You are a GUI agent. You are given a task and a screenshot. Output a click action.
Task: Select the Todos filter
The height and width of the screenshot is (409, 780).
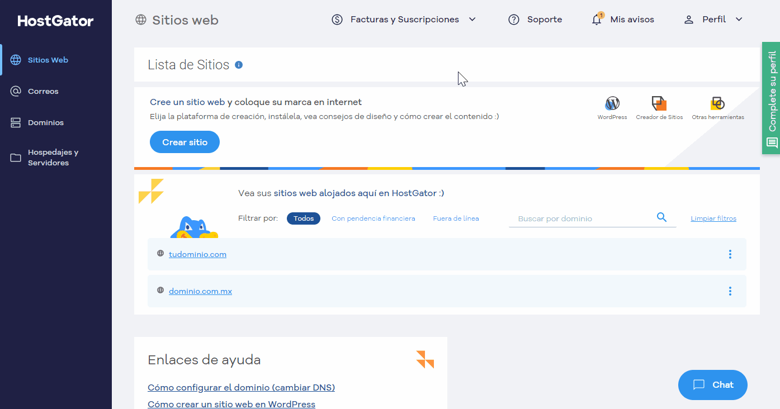click(x=304, y=218)
